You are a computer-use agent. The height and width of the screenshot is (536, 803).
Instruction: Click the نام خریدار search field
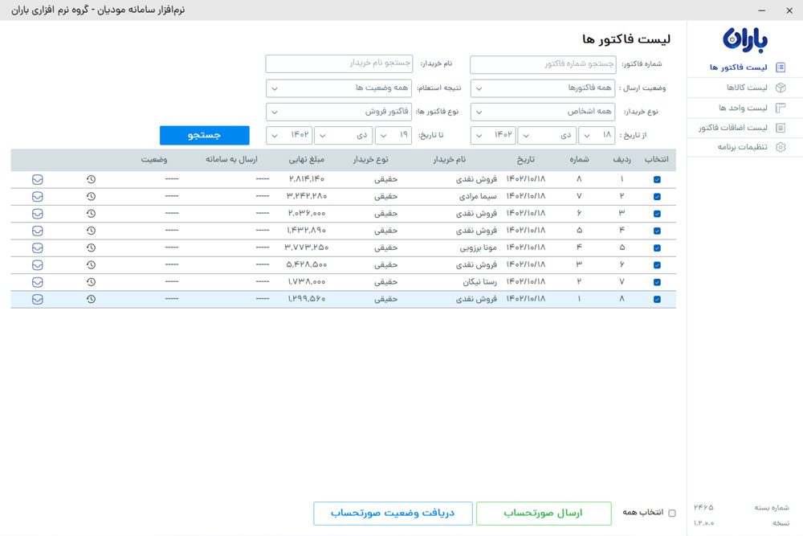339,63
